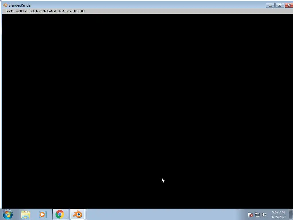Click the Fra:15 frame readout
The width and height of the screenshot is (293, 220).
coord(10,11)
